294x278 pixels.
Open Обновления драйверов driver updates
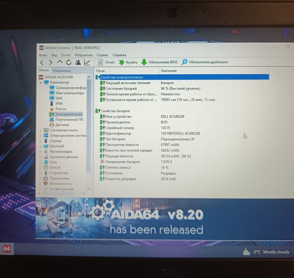[x=204, y=62]
